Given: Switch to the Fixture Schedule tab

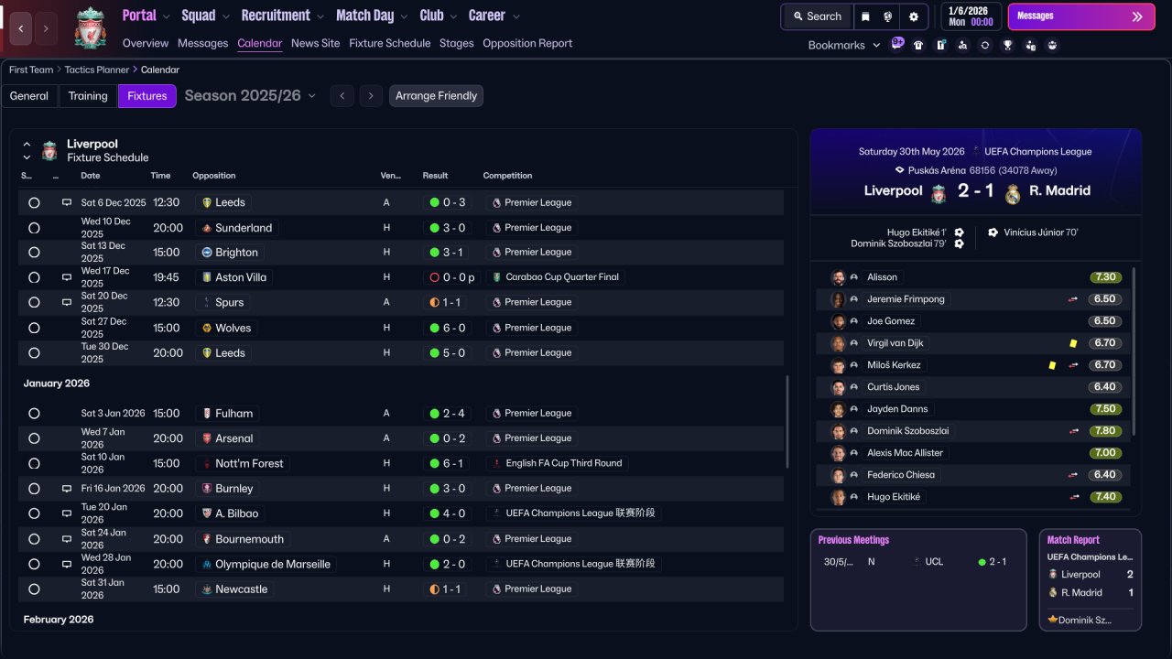Looking at the screenshot, I should (390, 43).
